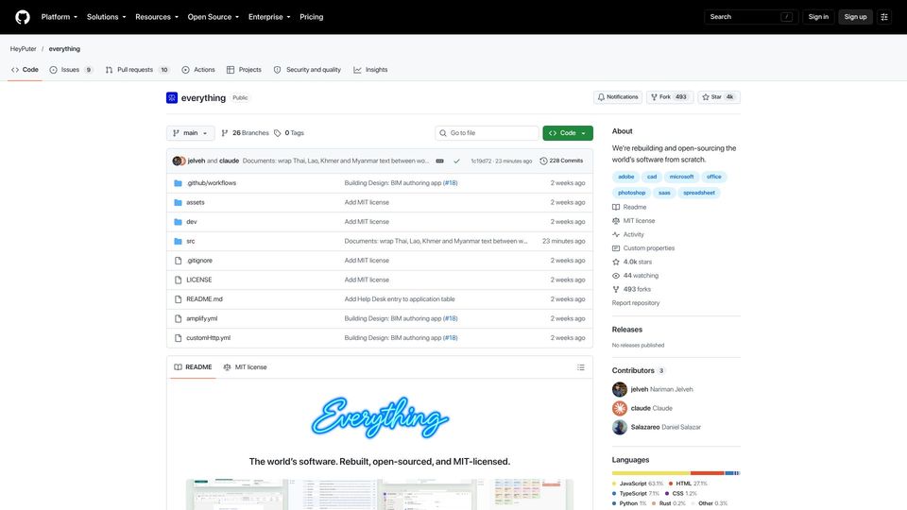Fork the repository
The width and height of the screenshot is (907, 510).
click(669, 97)
